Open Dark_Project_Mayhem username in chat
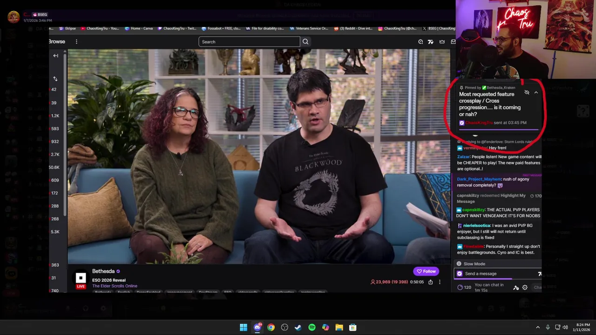596x335 pixels. point(479,179)
